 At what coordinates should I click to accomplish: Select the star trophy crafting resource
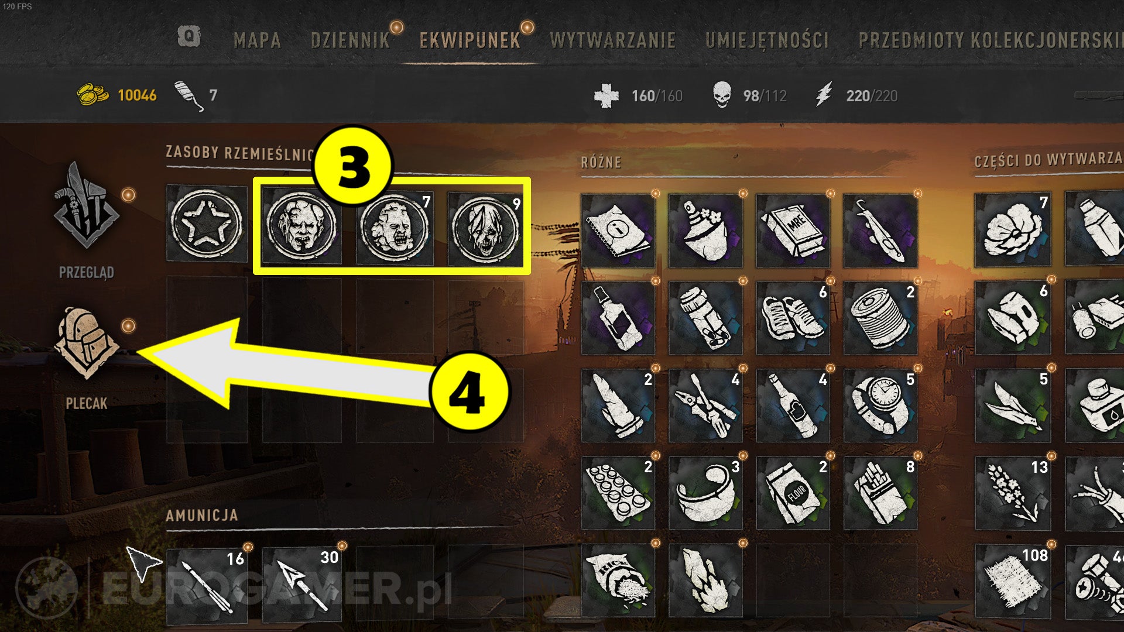pos(207,224)
